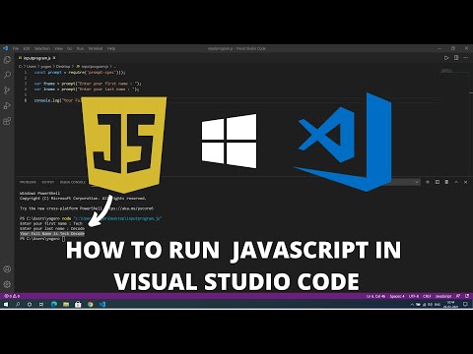Switch to the DEBUG CONSOLE panel tab
Viewport: 473px width, 354px height.
72,182
